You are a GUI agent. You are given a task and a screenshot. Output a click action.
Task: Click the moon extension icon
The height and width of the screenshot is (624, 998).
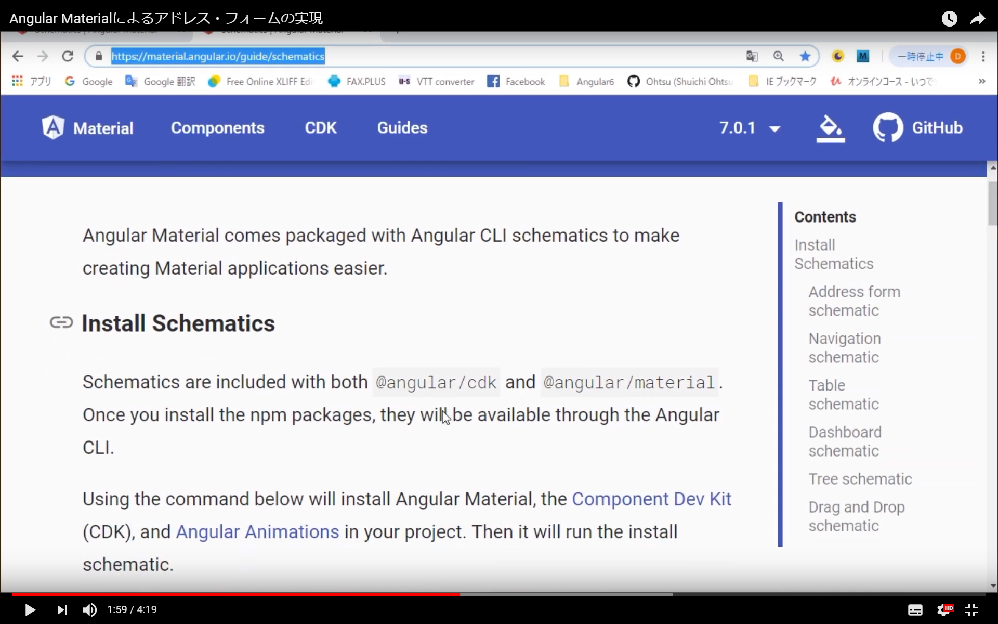[837, 56]
